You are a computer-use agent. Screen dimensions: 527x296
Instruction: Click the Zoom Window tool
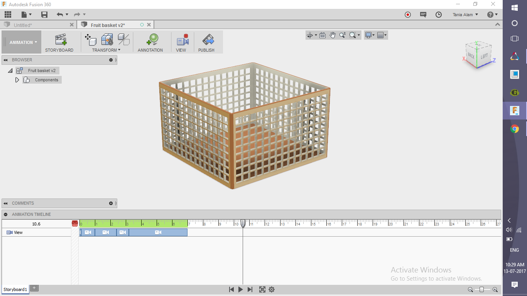pos(353,35)
